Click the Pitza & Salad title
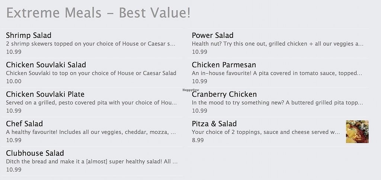Viewport: 381px width, 180px height. 214,123
